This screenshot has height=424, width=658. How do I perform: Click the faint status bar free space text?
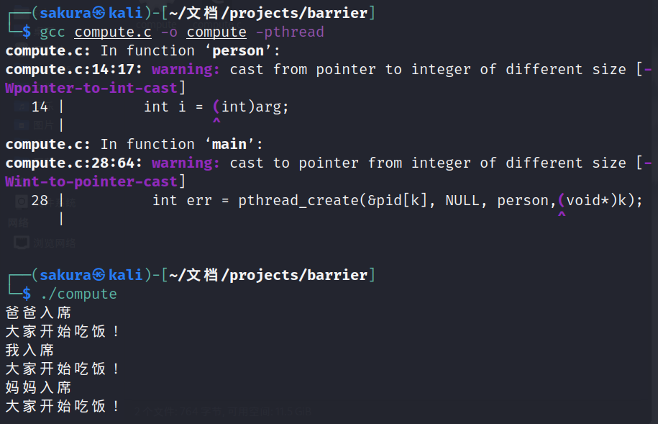click(223, 412)
